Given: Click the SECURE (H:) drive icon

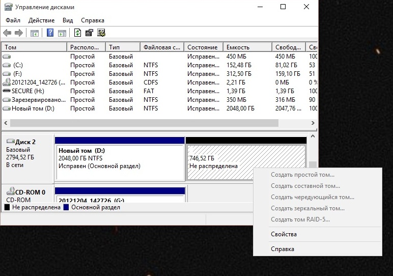Looking at the screenshot, I should [7, 91].
